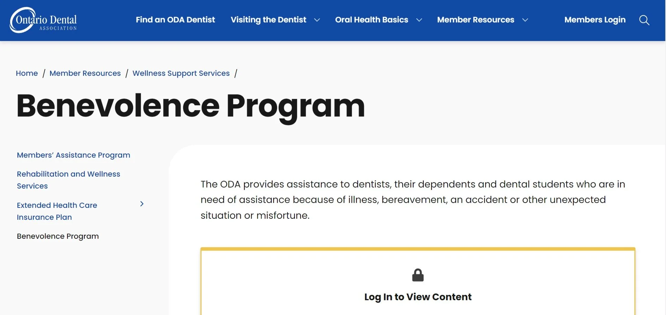Click the Ontario Dental Association logo
This screenshot has height=315, width=666.
[x=43, y=20]
